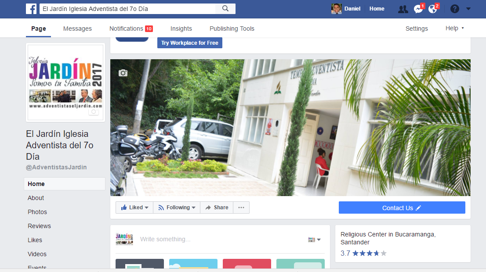Click the @AdventistasJardin username

pyautogui.click(x=56, y=167)
